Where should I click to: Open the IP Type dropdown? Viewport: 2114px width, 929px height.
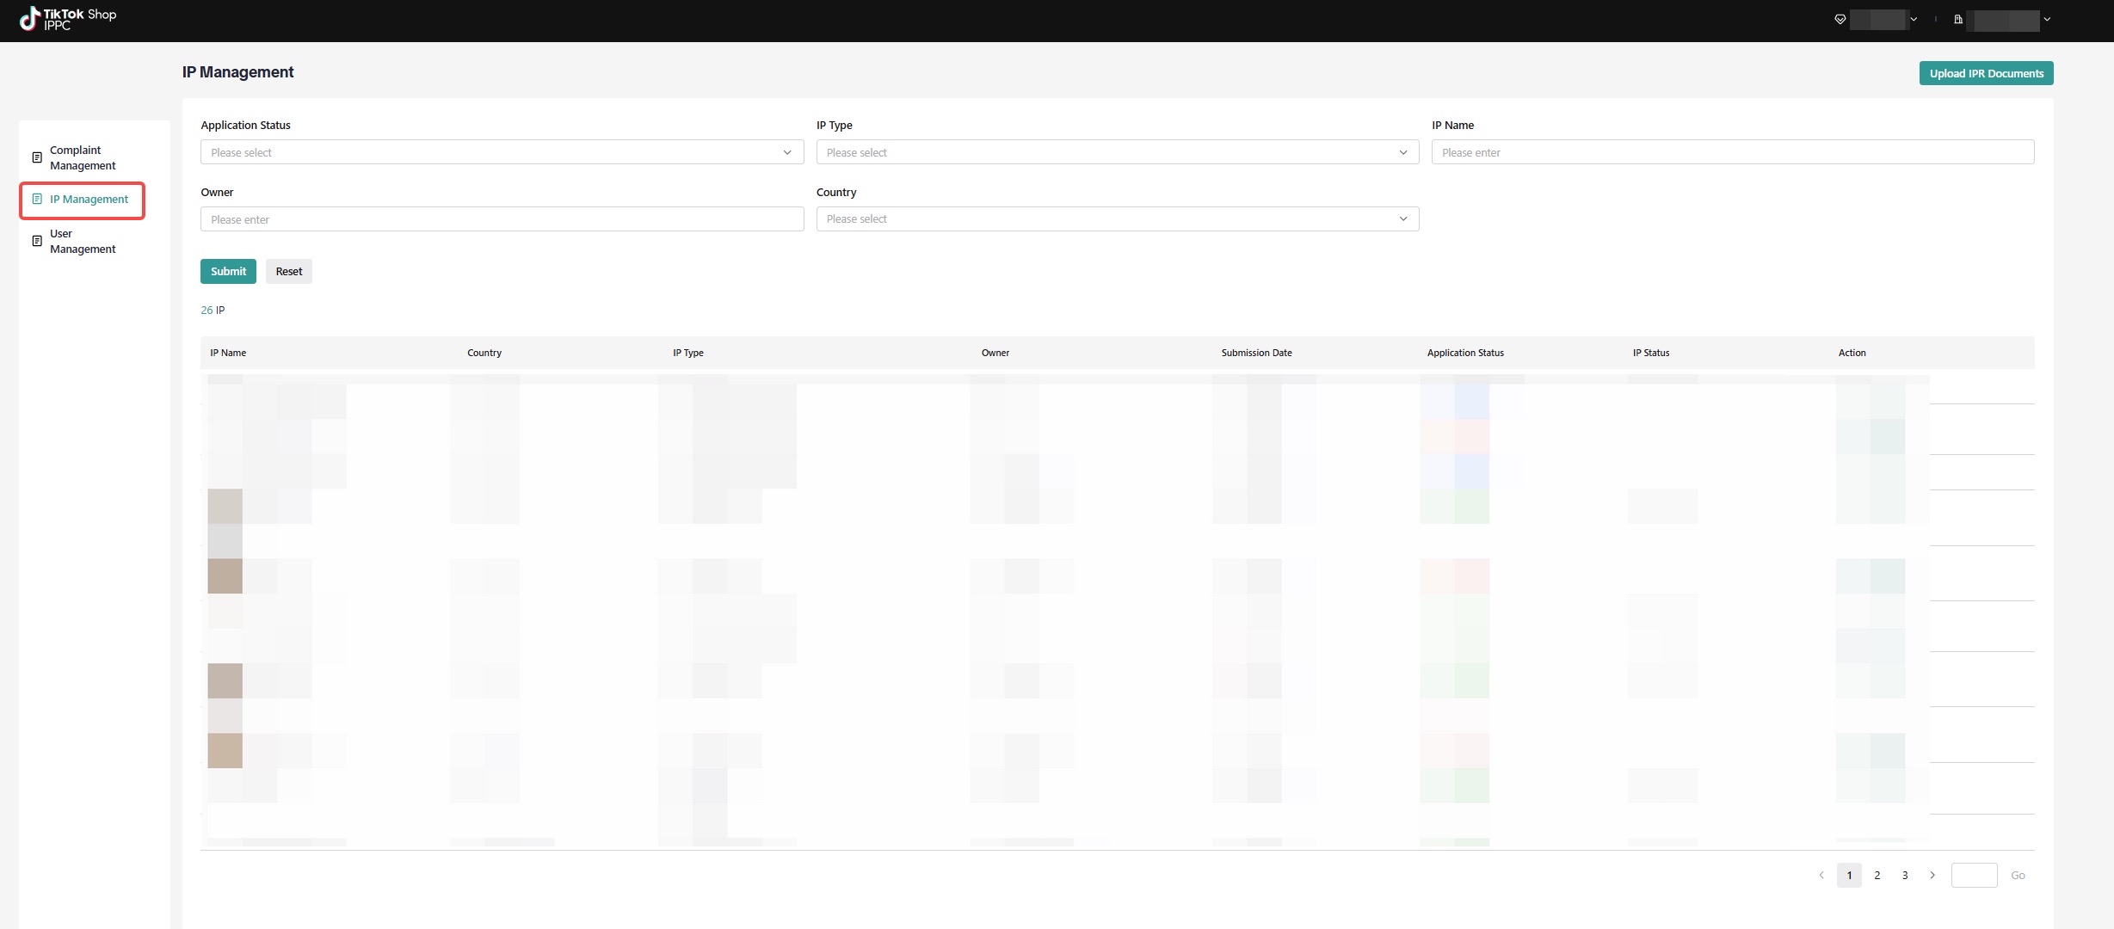tap(1117, 152)
